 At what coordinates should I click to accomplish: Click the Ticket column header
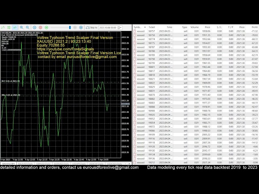pos(152,27)
